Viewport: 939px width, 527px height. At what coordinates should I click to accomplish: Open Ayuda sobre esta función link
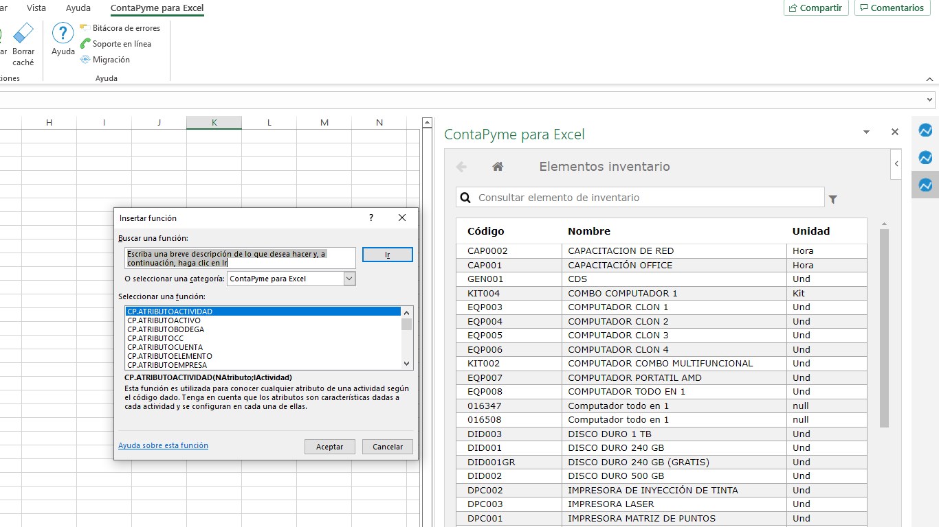coord(163,445)
